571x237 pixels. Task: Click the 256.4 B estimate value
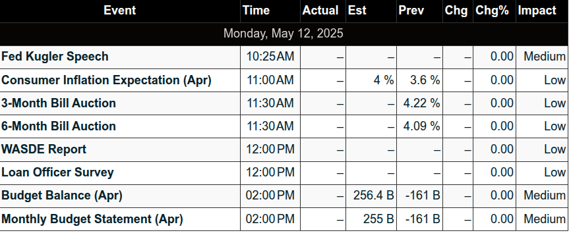(374, 196)
